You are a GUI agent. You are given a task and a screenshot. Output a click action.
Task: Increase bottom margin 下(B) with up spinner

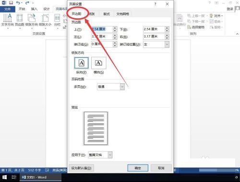click(x=167, y=28)
